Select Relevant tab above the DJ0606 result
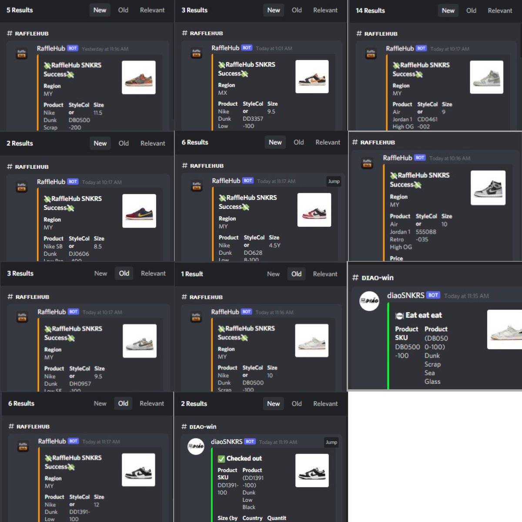The width and height of the screenshot is (522, 522). pyautogui.click(x=153, y=143)
